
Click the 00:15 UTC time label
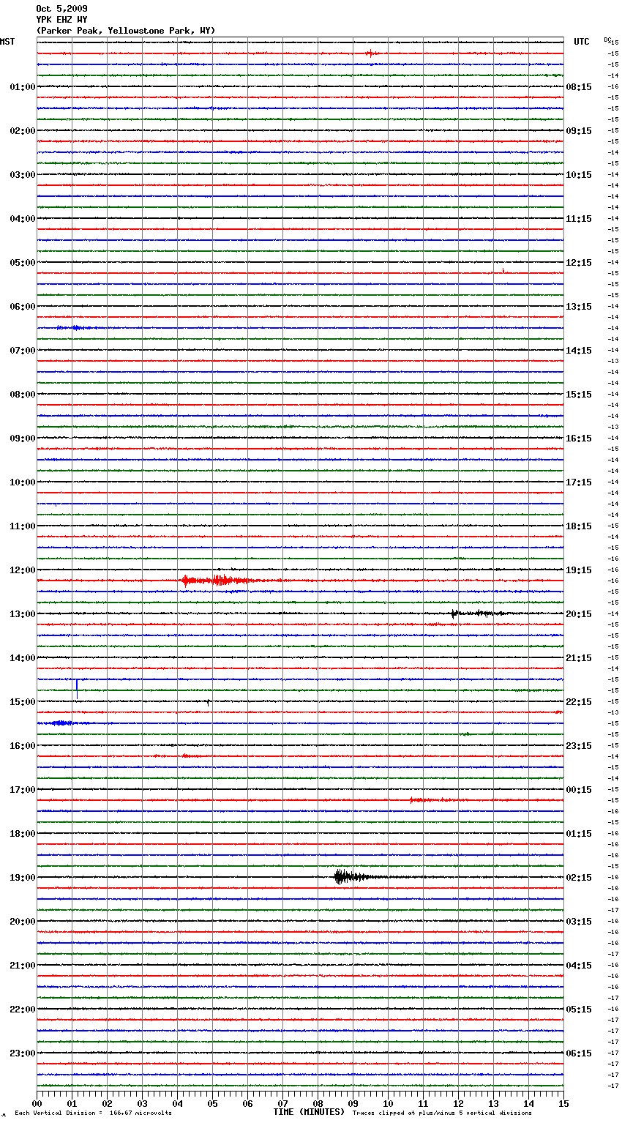(579, 790)
